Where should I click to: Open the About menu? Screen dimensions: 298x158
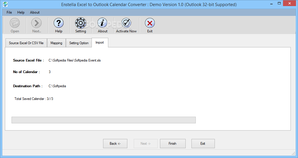(x=35, y=12)
